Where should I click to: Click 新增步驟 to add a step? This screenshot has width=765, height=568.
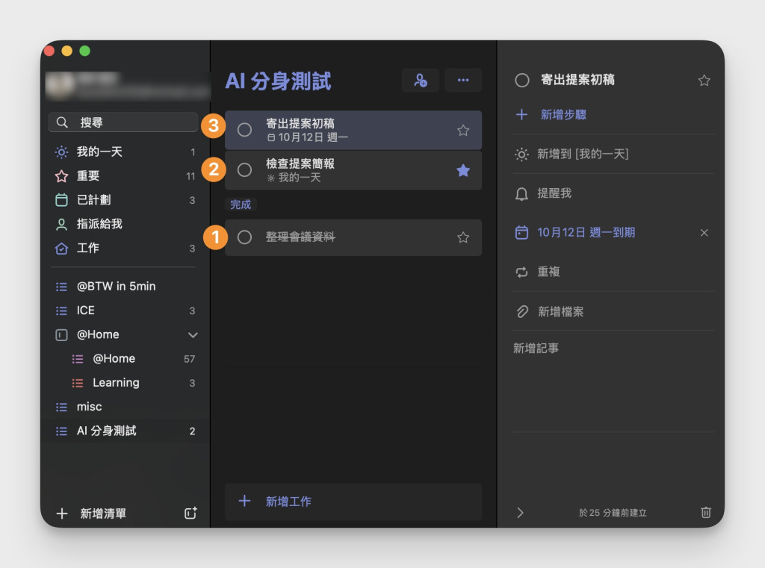click(x=563, y=115)
